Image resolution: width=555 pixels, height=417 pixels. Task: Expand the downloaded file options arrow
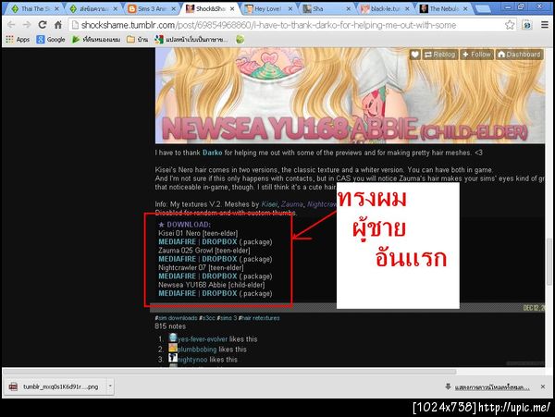(x=110, y=386)
